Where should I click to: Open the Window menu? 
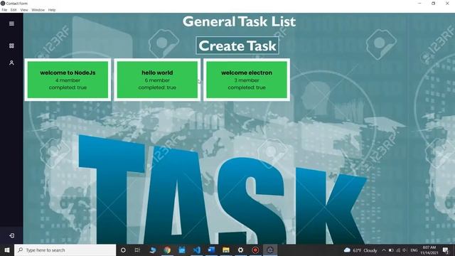[38, 10]
